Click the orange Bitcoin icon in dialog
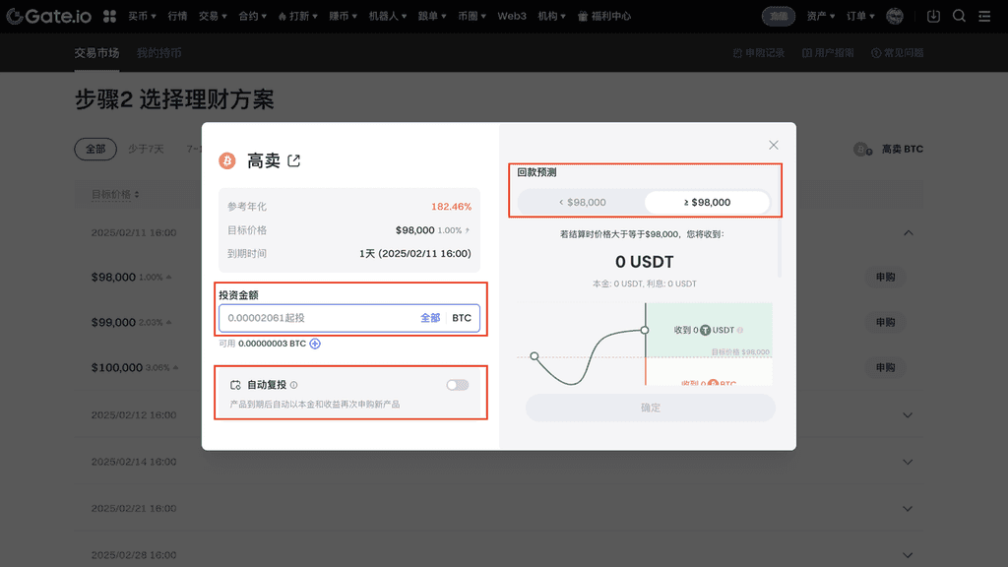The image size is (1008, 567). (x=227, y=160)
